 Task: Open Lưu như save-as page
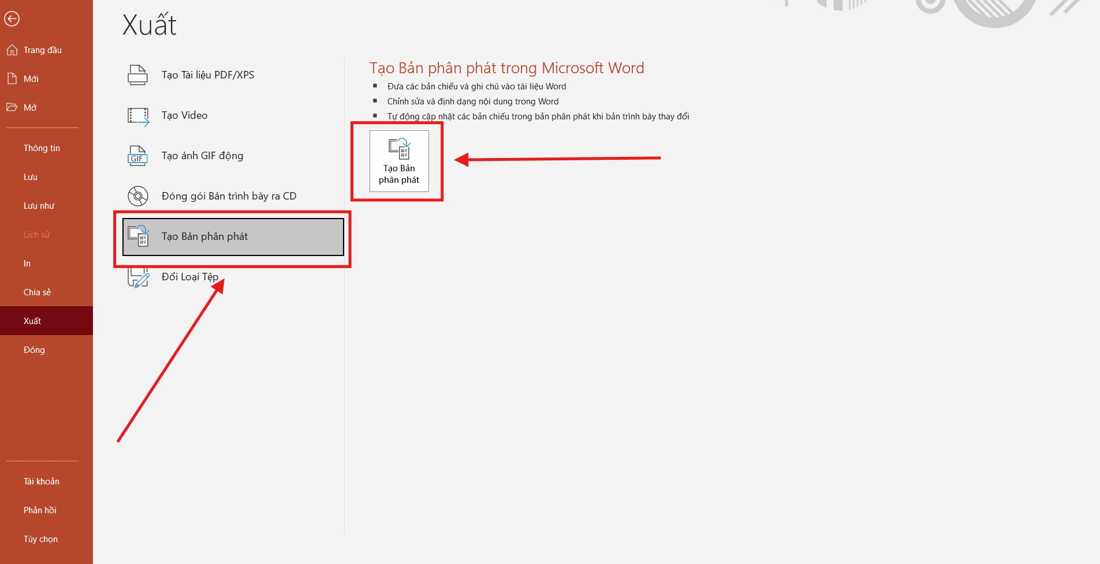[x=39, y=206]
